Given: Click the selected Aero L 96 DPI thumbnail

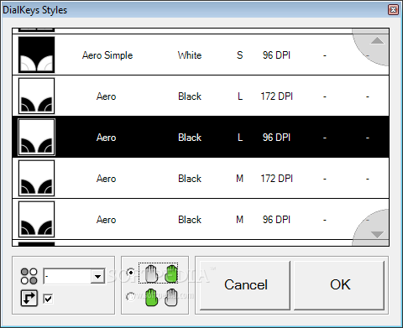Looking at the screenshot, I should [x=36, y=137].
